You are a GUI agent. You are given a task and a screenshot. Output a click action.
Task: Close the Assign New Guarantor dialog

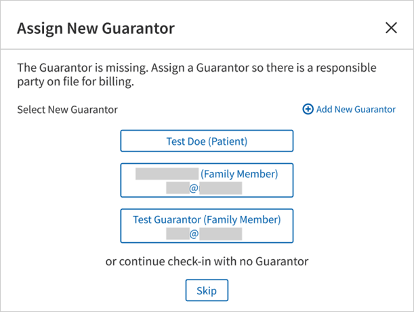pyautogui.click(x=391, y=28)
